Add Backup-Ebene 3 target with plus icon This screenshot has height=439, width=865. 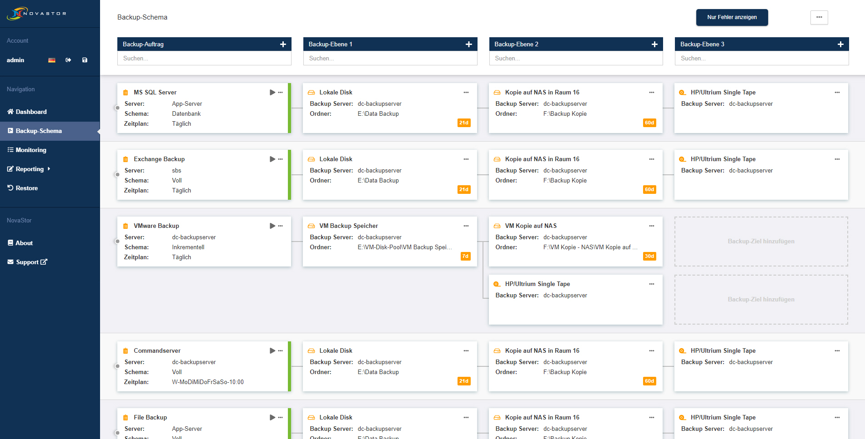tap(840, 44)
